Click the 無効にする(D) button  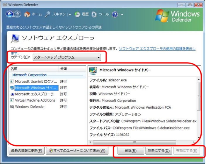[x=159, y=151]
